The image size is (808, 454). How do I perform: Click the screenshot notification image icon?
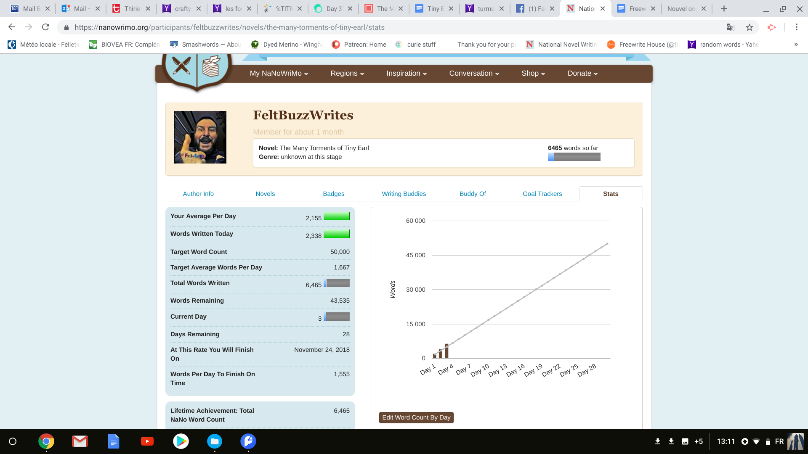[685, 441]
